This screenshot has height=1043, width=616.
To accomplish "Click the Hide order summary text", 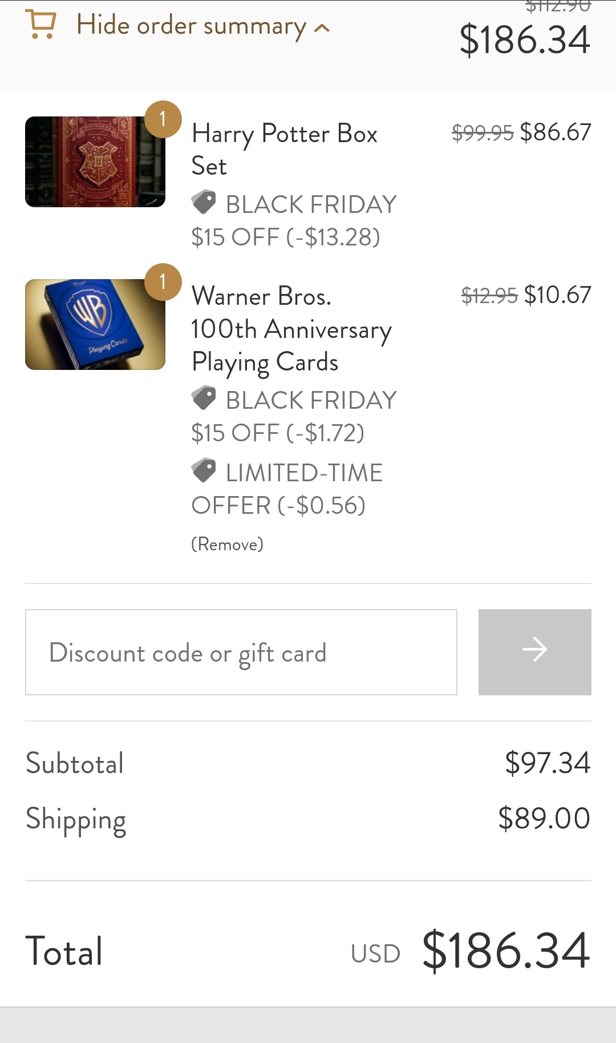I will [x=191, y=26].
